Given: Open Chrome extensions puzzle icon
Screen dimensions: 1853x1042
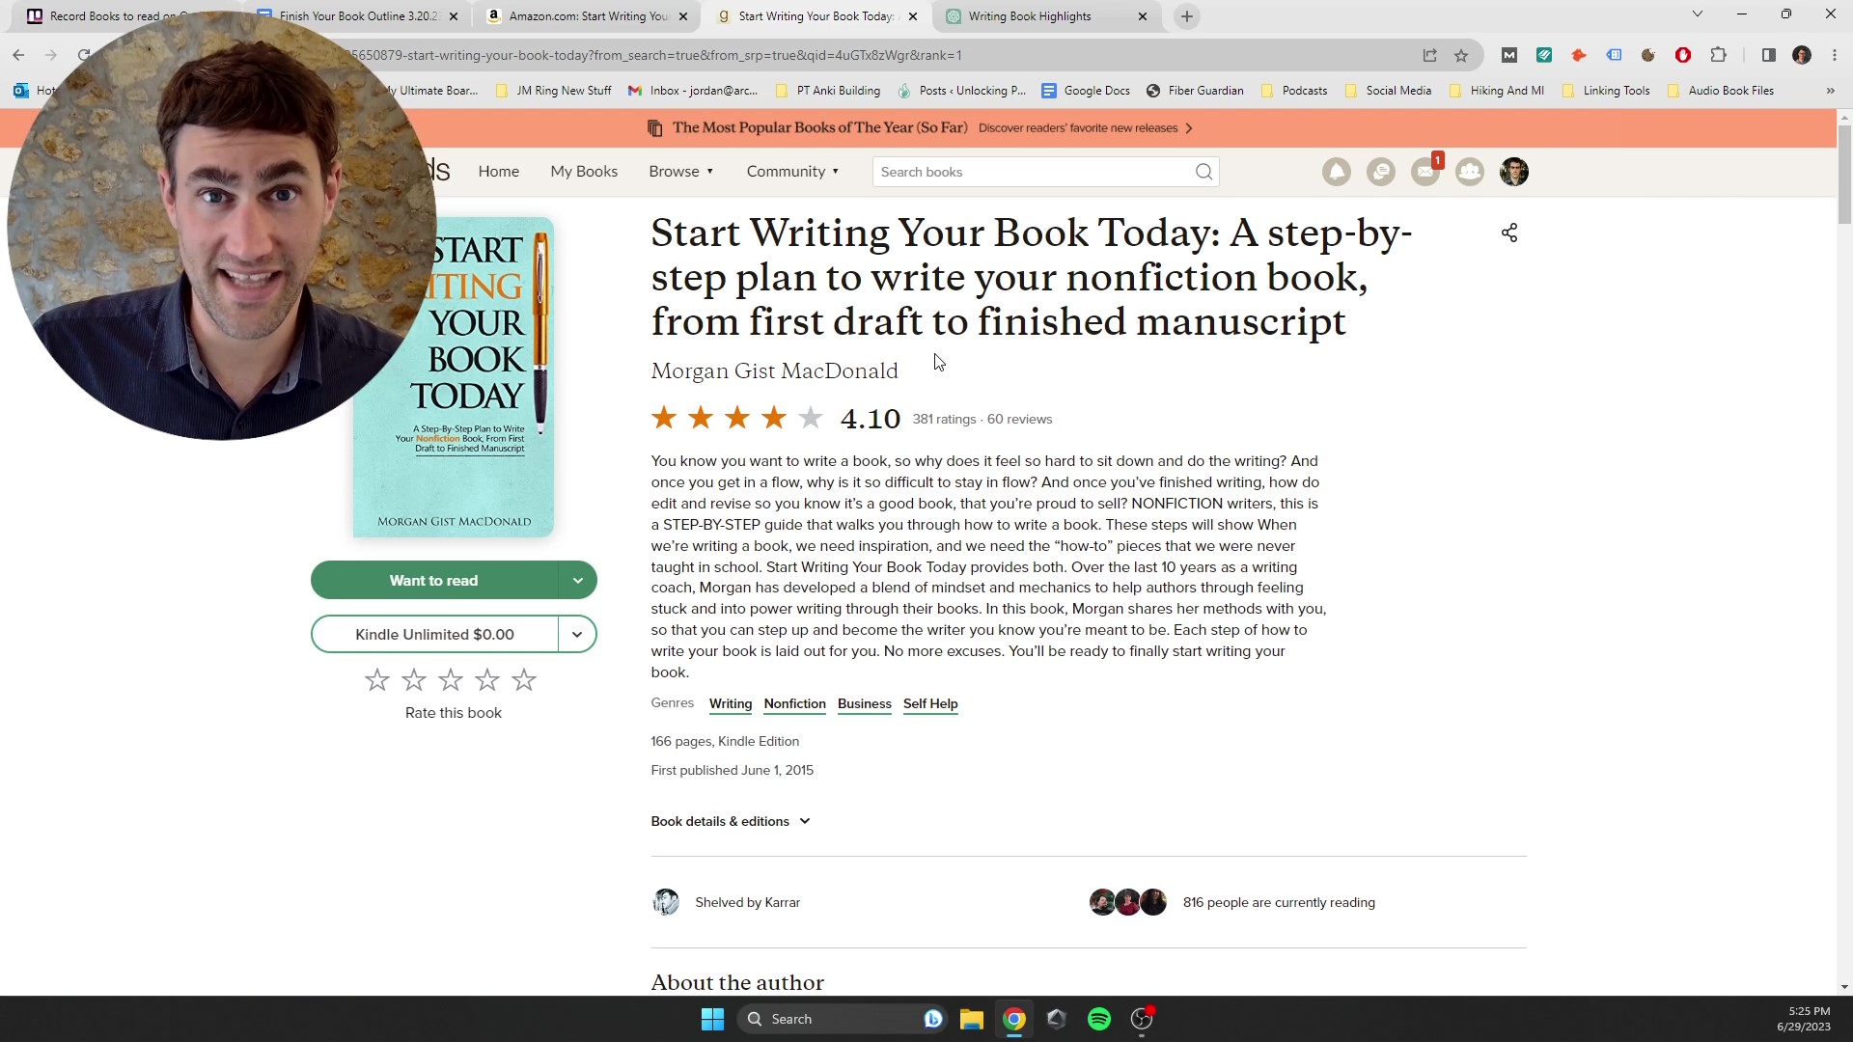Looking at the screenshot, I should click(x=1718, y=55).
